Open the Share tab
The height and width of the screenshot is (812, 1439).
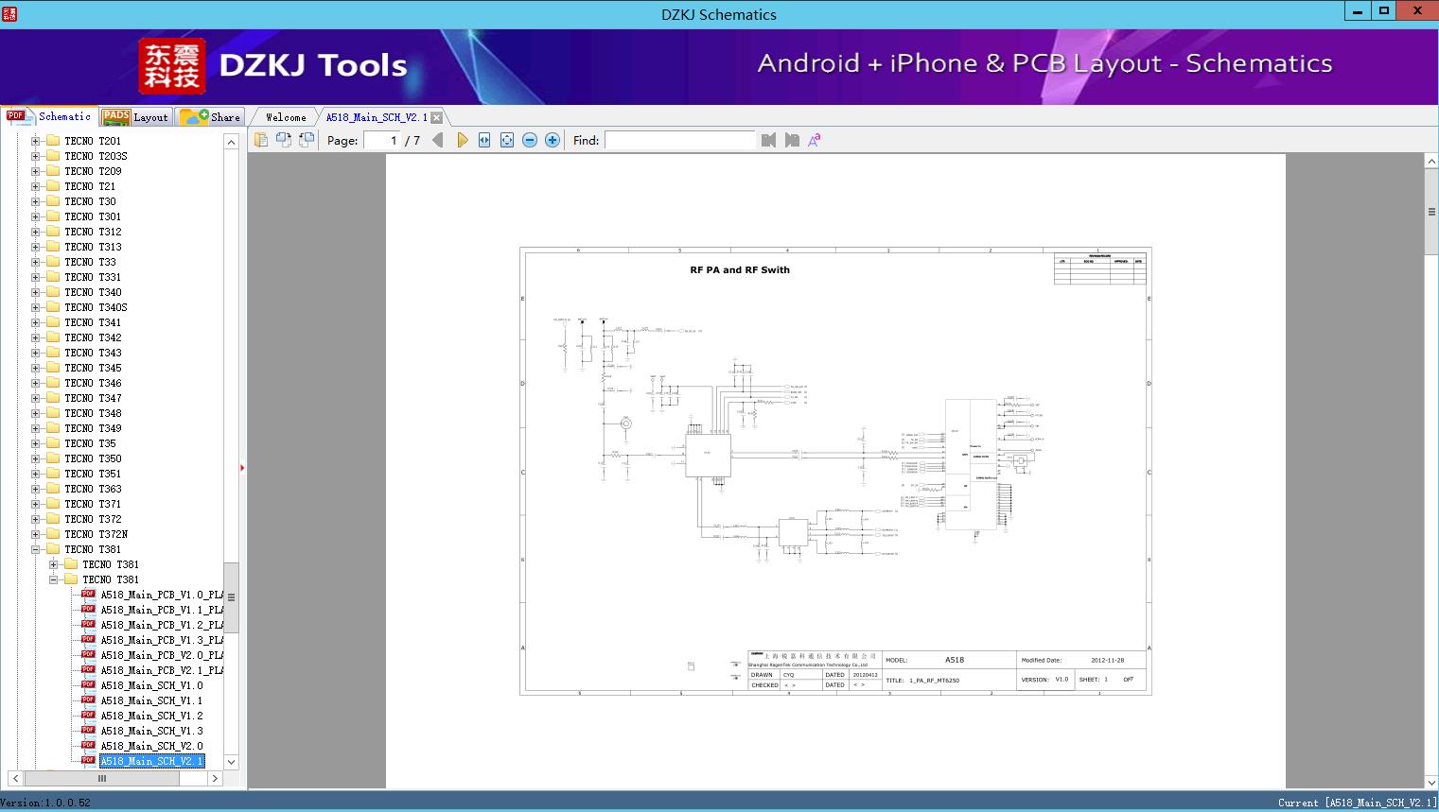pos(211,117)
